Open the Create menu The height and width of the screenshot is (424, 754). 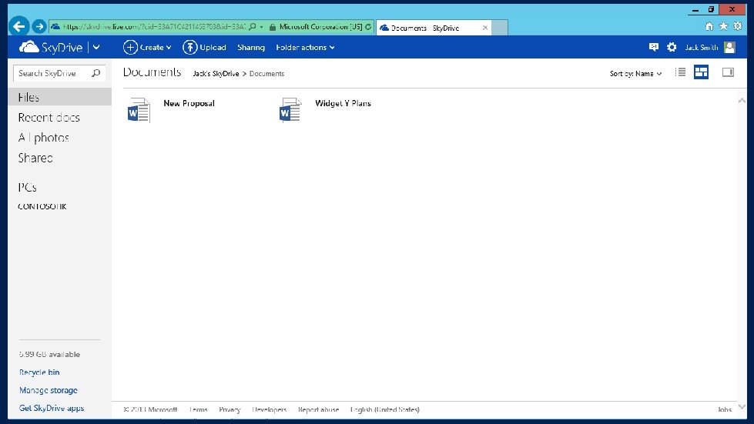(x=147, y=47)
